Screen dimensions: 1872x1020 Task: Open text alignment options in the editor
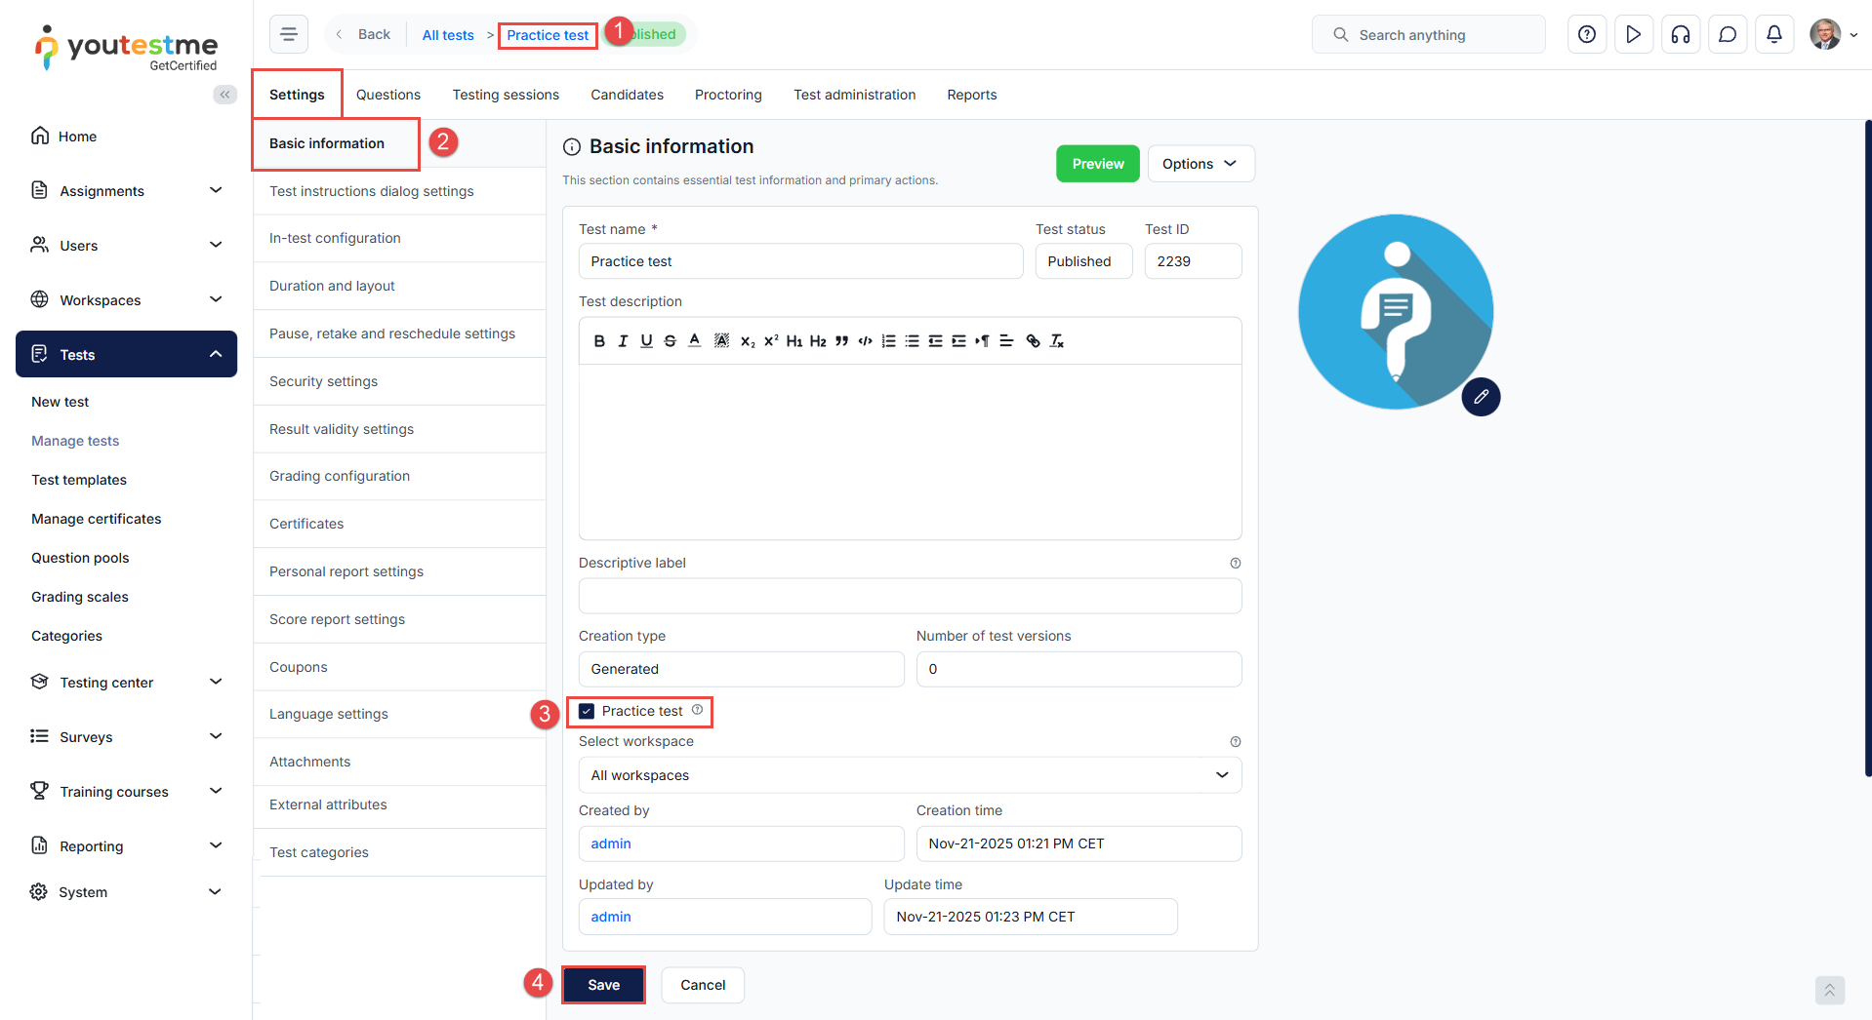pyautogui.click(x=1006, y=341)
